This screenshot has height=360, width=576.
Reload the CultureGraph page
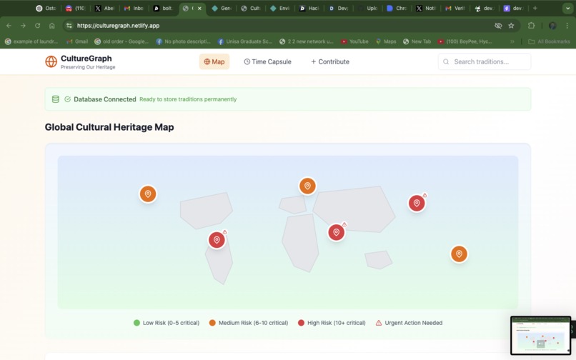(x=37, y=26)
